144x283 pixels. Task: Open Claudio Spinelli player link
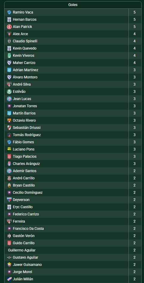25,41
